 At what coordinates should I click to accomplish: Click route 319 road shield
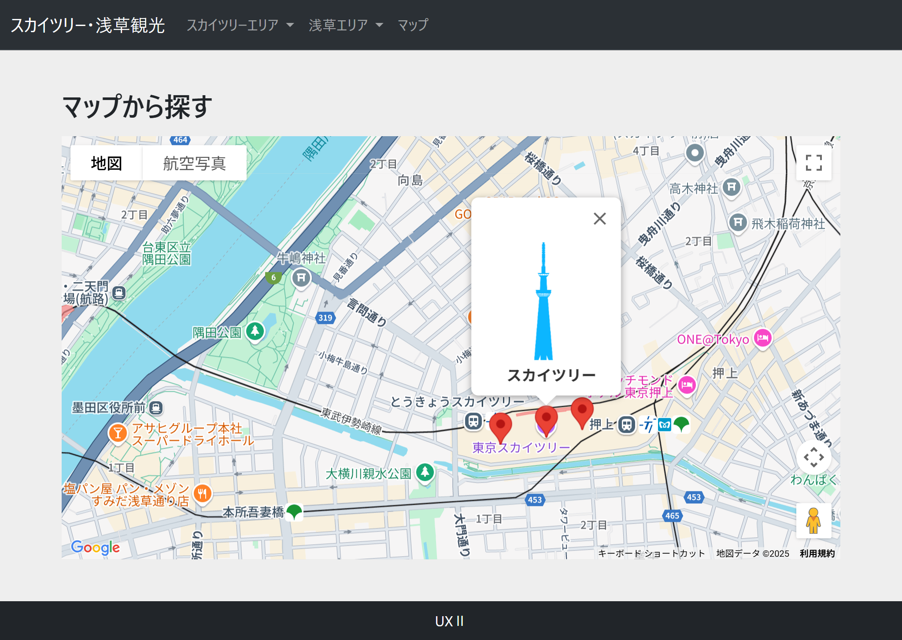pos(325,318)
